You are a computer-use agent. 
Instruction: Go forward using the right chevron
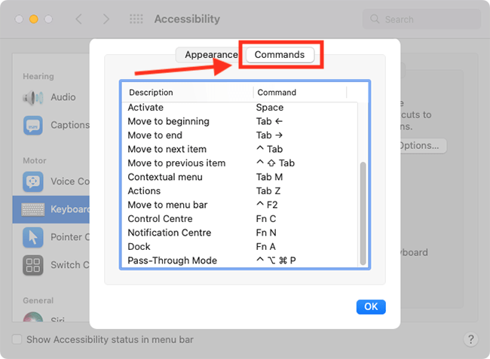point(106,19)
